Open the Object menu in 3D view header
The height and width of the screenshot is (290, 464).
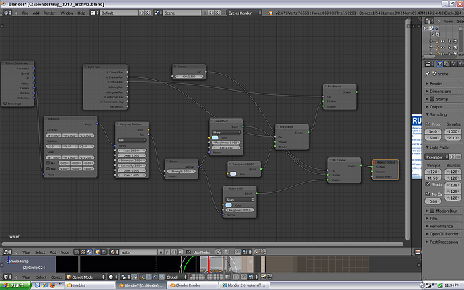coord(56,277)
